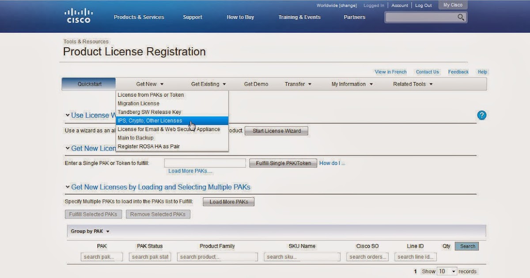Click the Cisco SO column header

coord(367,246)
